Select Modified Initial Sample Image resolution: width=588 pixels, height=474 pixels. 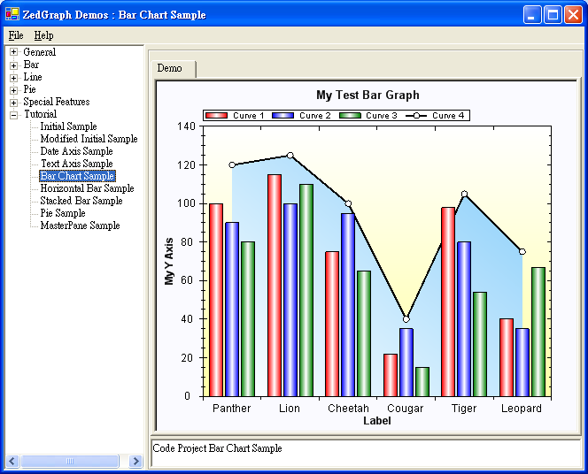point(89,139)
